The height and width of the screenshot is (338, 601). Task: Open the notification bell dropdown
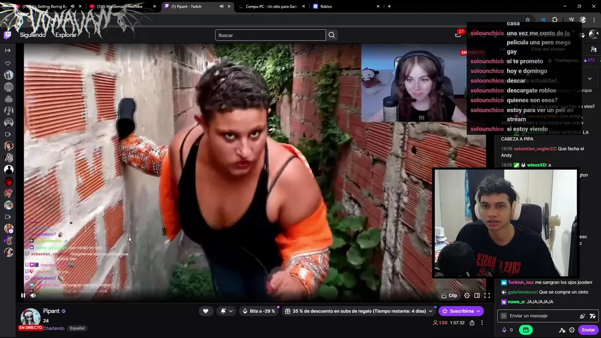pyautogui.click(x=226, y=311)
